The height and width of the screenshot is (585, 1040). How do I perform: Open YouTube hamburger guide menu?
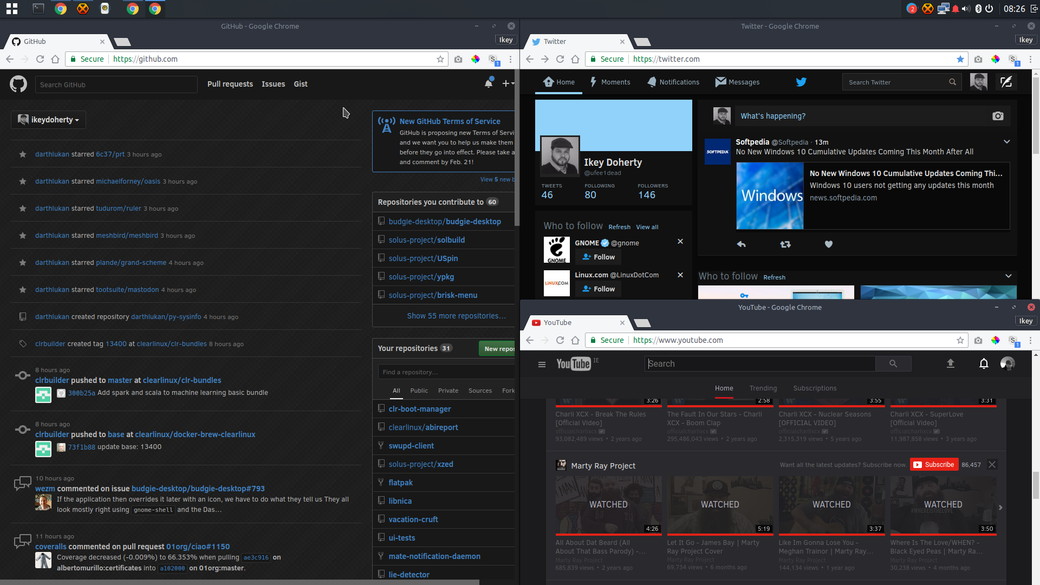point(542,365)
